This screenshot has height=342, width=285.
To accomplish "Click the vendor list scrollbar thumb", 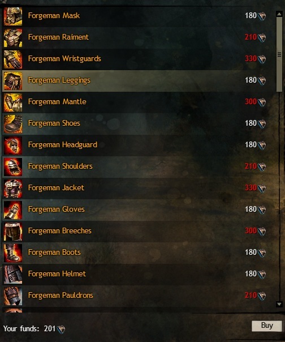I will pos(279,54).
